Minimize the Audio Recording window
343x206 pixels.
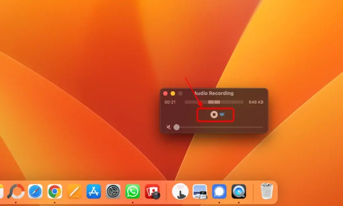pos(173,93)
